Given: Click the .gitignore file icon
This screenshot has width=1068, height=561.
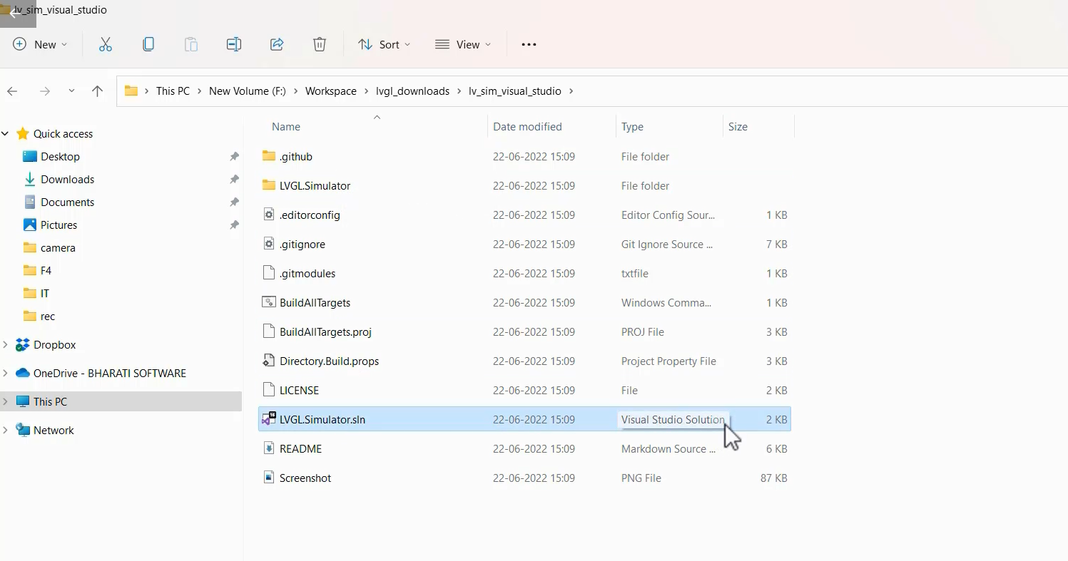Looking at the screenshot, I should coord(269,244).
